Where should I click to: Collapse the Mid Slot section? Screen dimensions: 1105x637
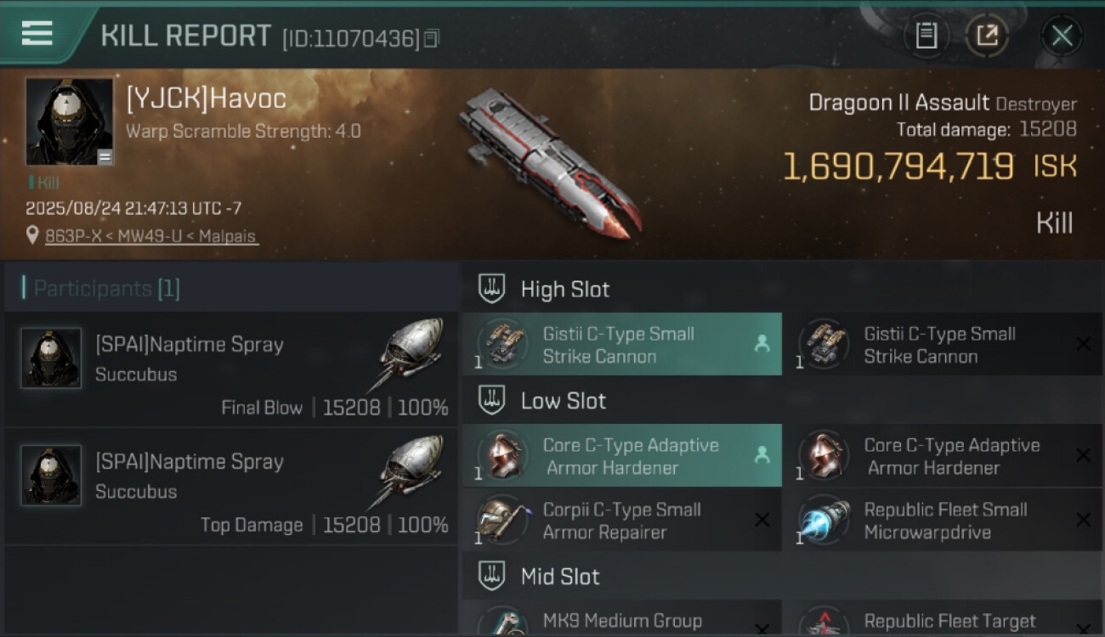pos(782,577)
